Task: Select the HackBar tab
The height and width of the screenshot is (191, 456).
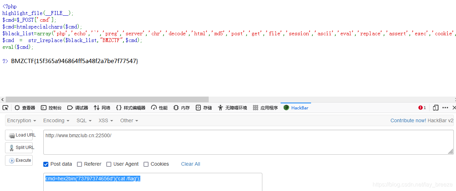Action: 296,108
